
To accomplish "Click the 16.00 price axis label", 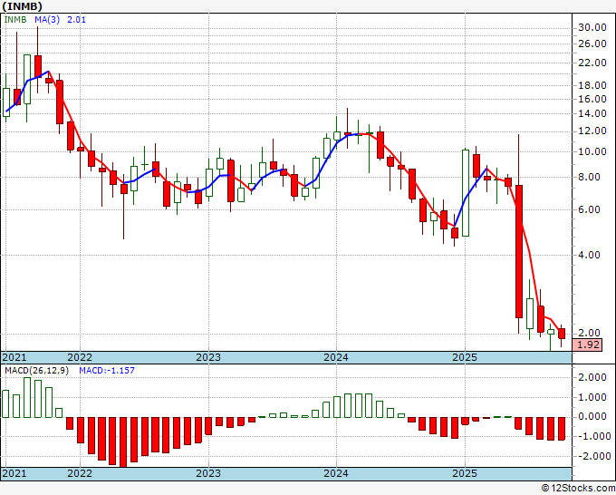I will click(x=592, y=99).
